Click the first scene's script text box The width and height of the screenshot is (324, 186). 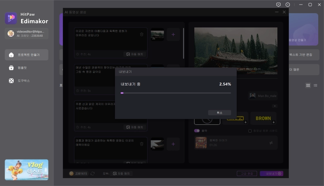tap(111, 39)
